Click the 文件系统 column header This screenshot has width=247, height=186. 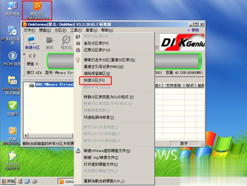[173, 85]
